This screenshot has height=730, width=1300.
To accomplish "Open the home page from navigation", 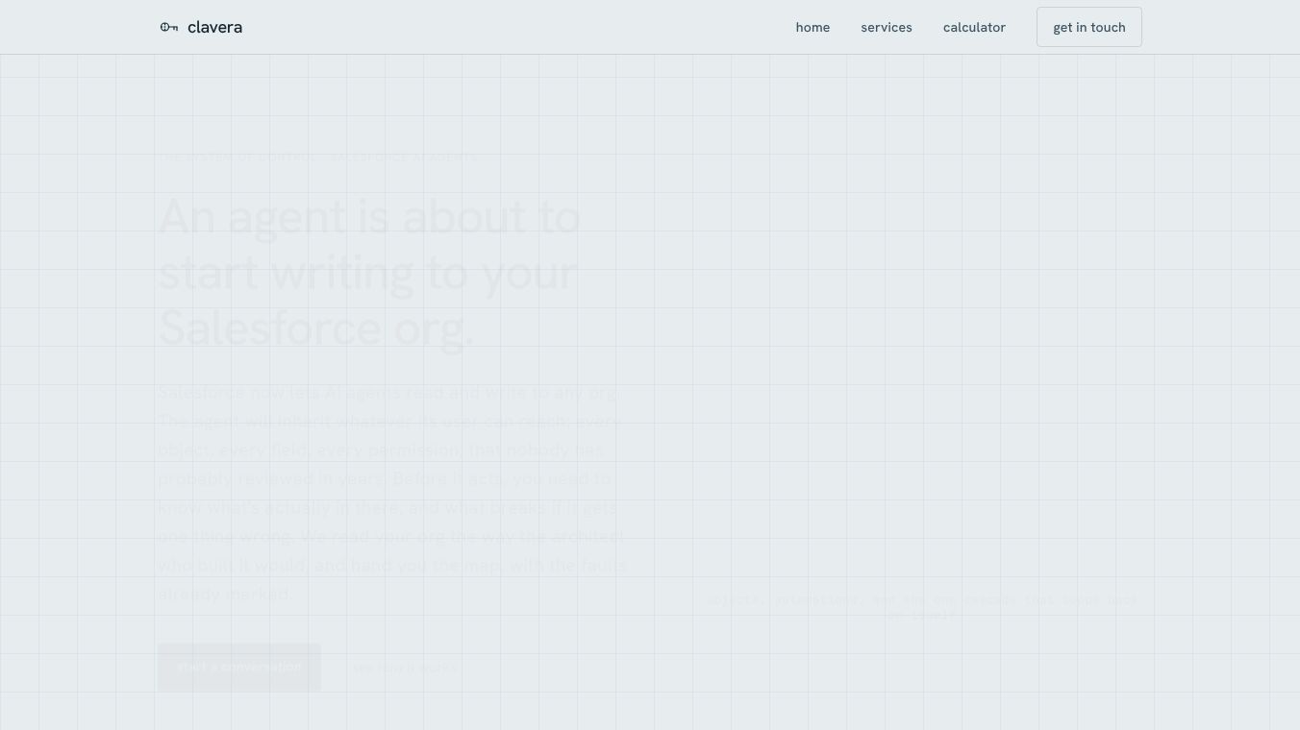I will pos(812,27).
